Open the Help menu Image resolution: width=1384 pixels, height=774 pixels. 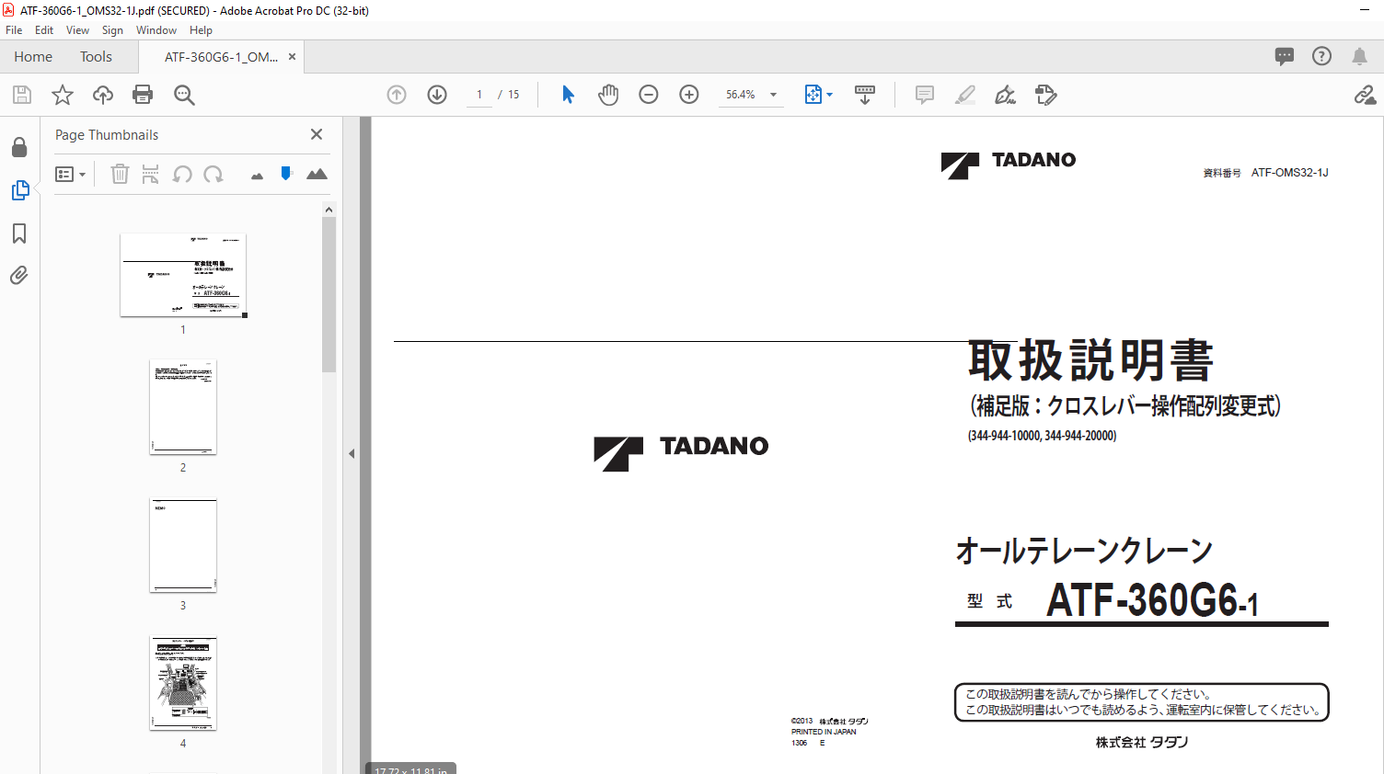201,30
